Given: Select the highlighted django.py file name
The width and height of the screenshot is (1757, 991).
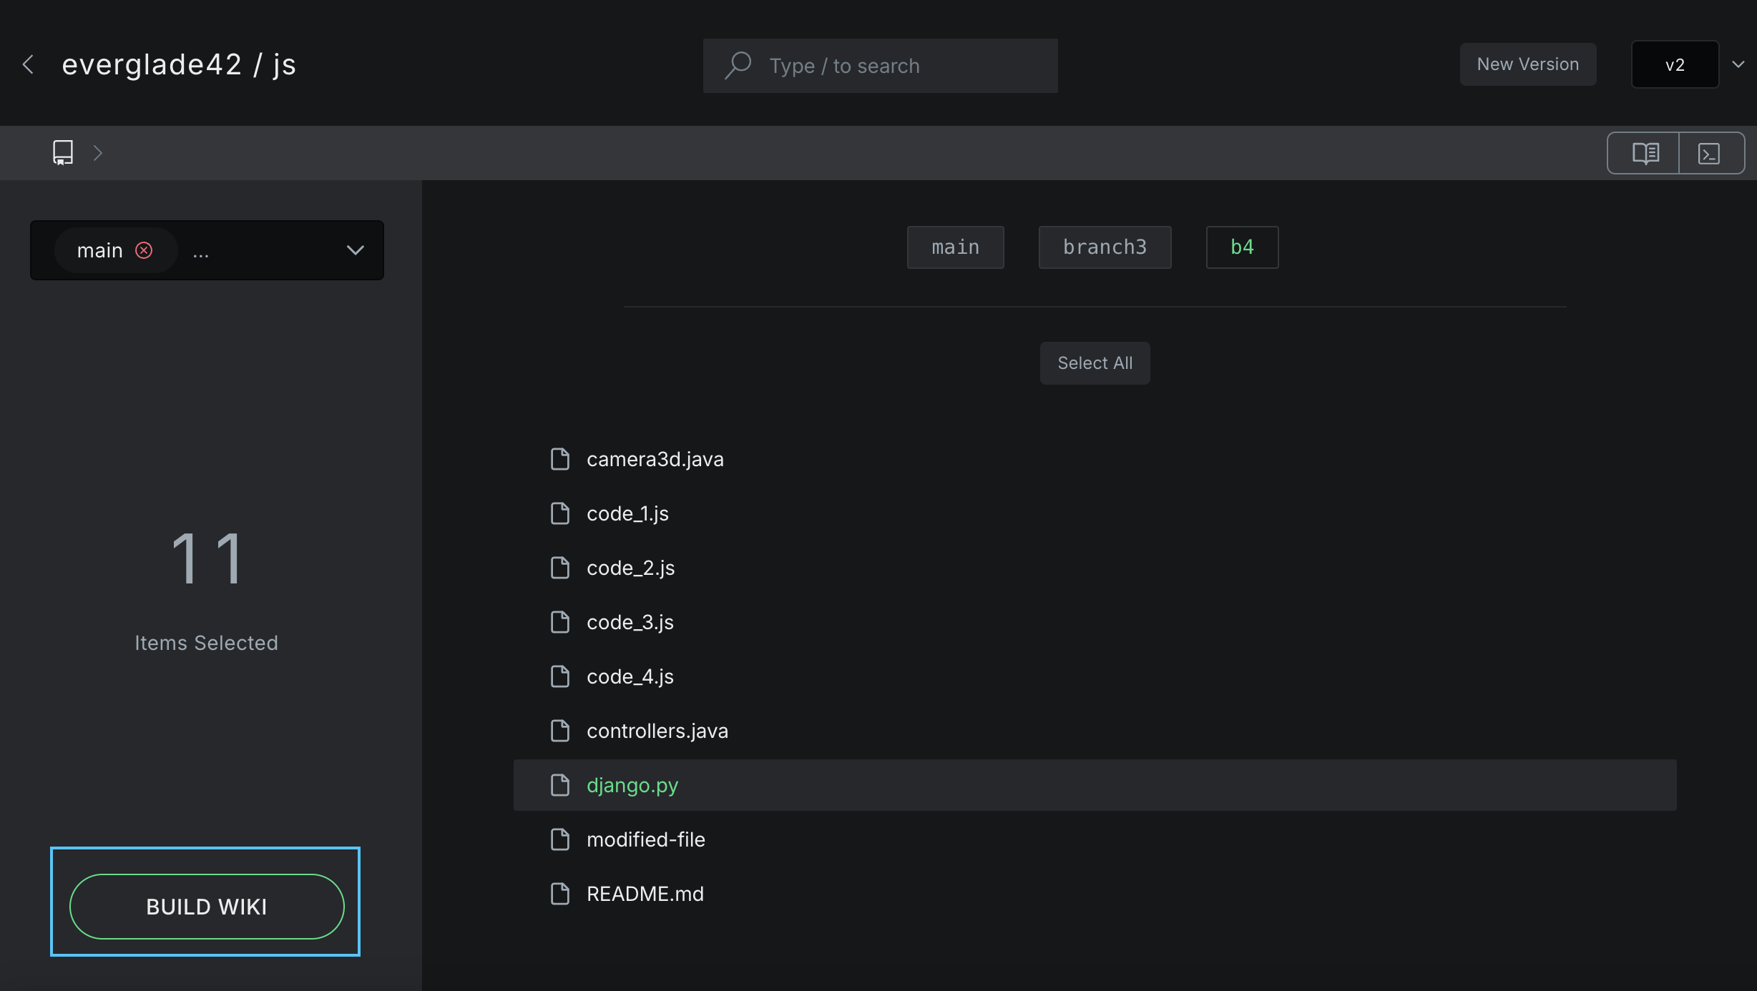Looking at the screenshot, I should coord(632,785).
